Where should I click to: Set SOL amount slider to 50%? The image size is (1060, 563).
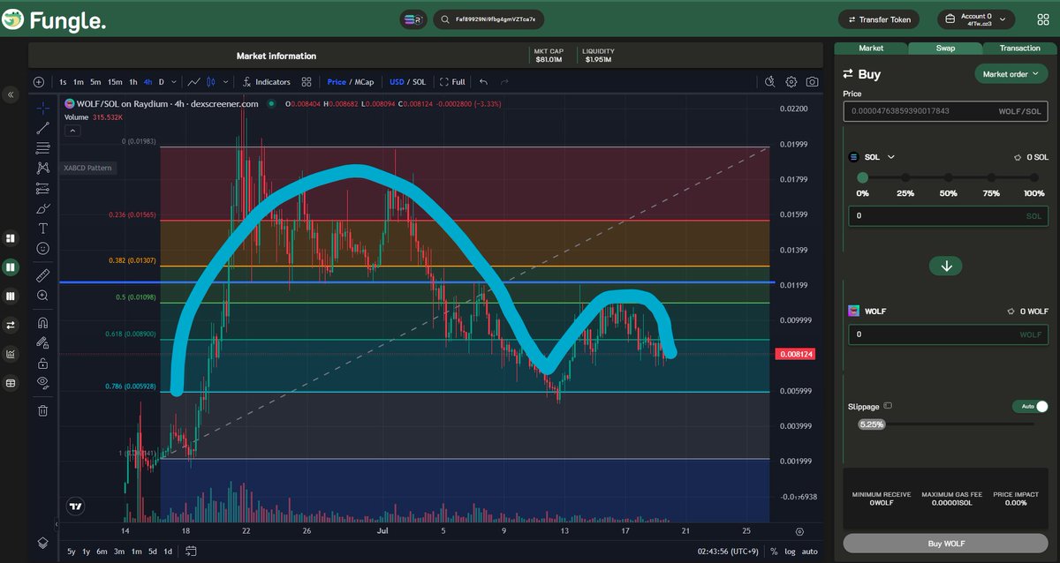pyautogui.click(x=948, y=178)
